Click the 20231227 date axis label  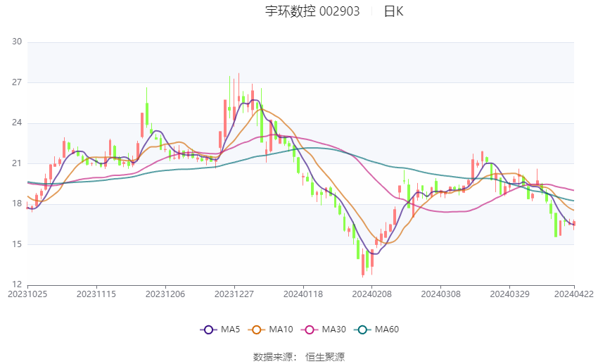[x=234, y=294]
